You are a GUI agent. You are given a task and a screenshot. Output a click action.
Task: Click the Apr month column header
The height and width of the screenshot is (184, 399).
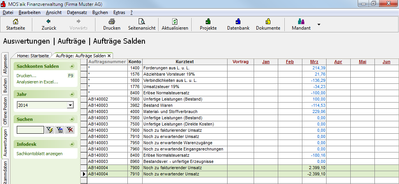pyautogui.click(x=338, y=62)
